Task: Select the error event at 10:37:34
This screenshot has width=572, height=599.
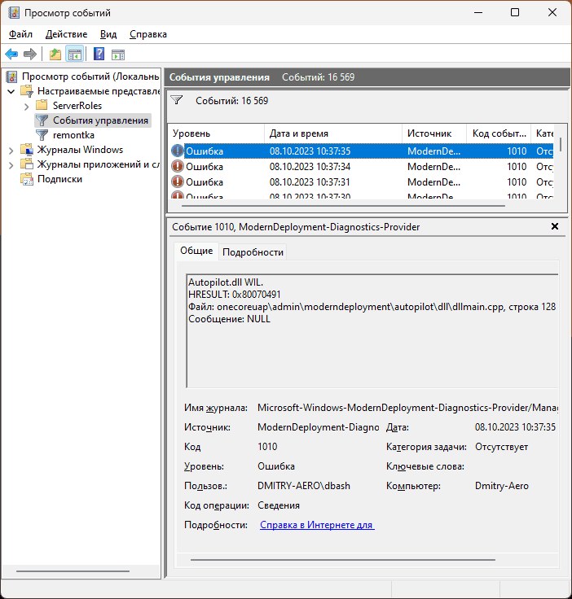Action: point(310,166)
